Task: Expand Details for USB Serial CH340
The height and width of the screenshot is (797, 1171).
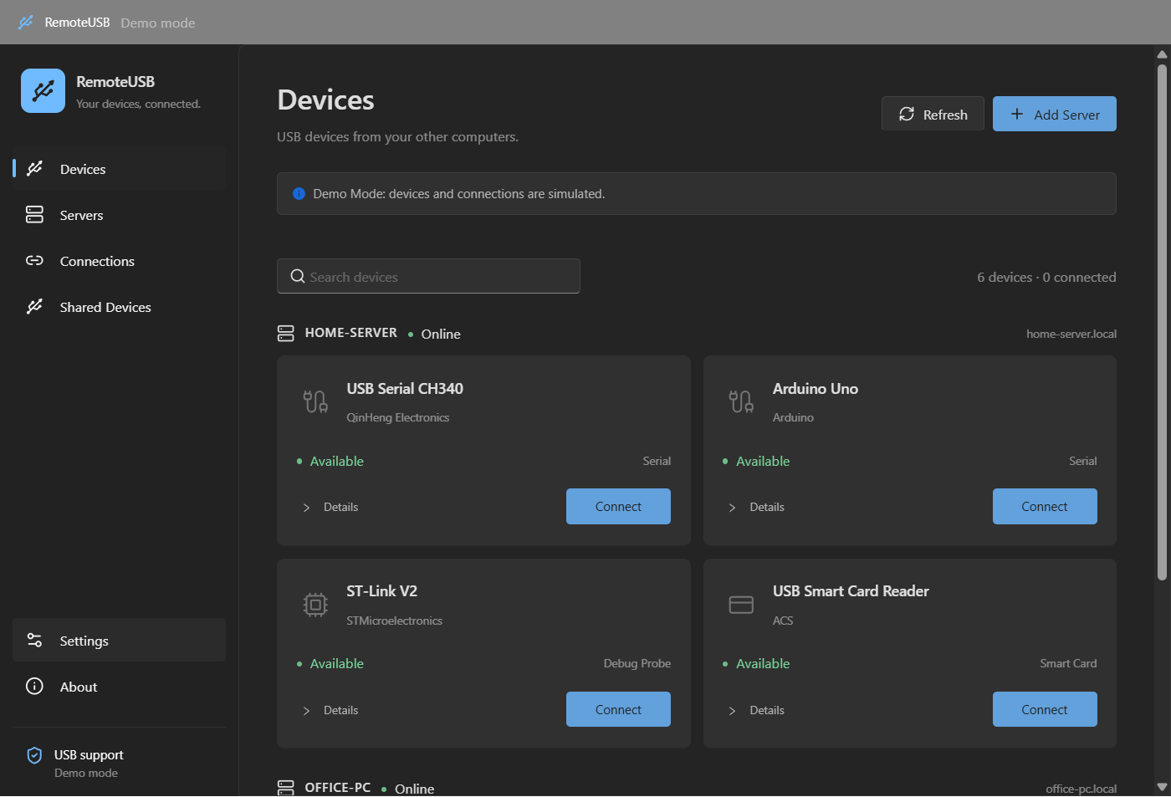Action: point(330,508)
